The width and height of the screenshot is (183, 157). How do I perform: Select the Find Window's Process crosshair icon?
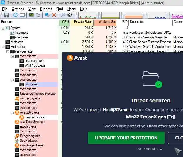point(70,15)
